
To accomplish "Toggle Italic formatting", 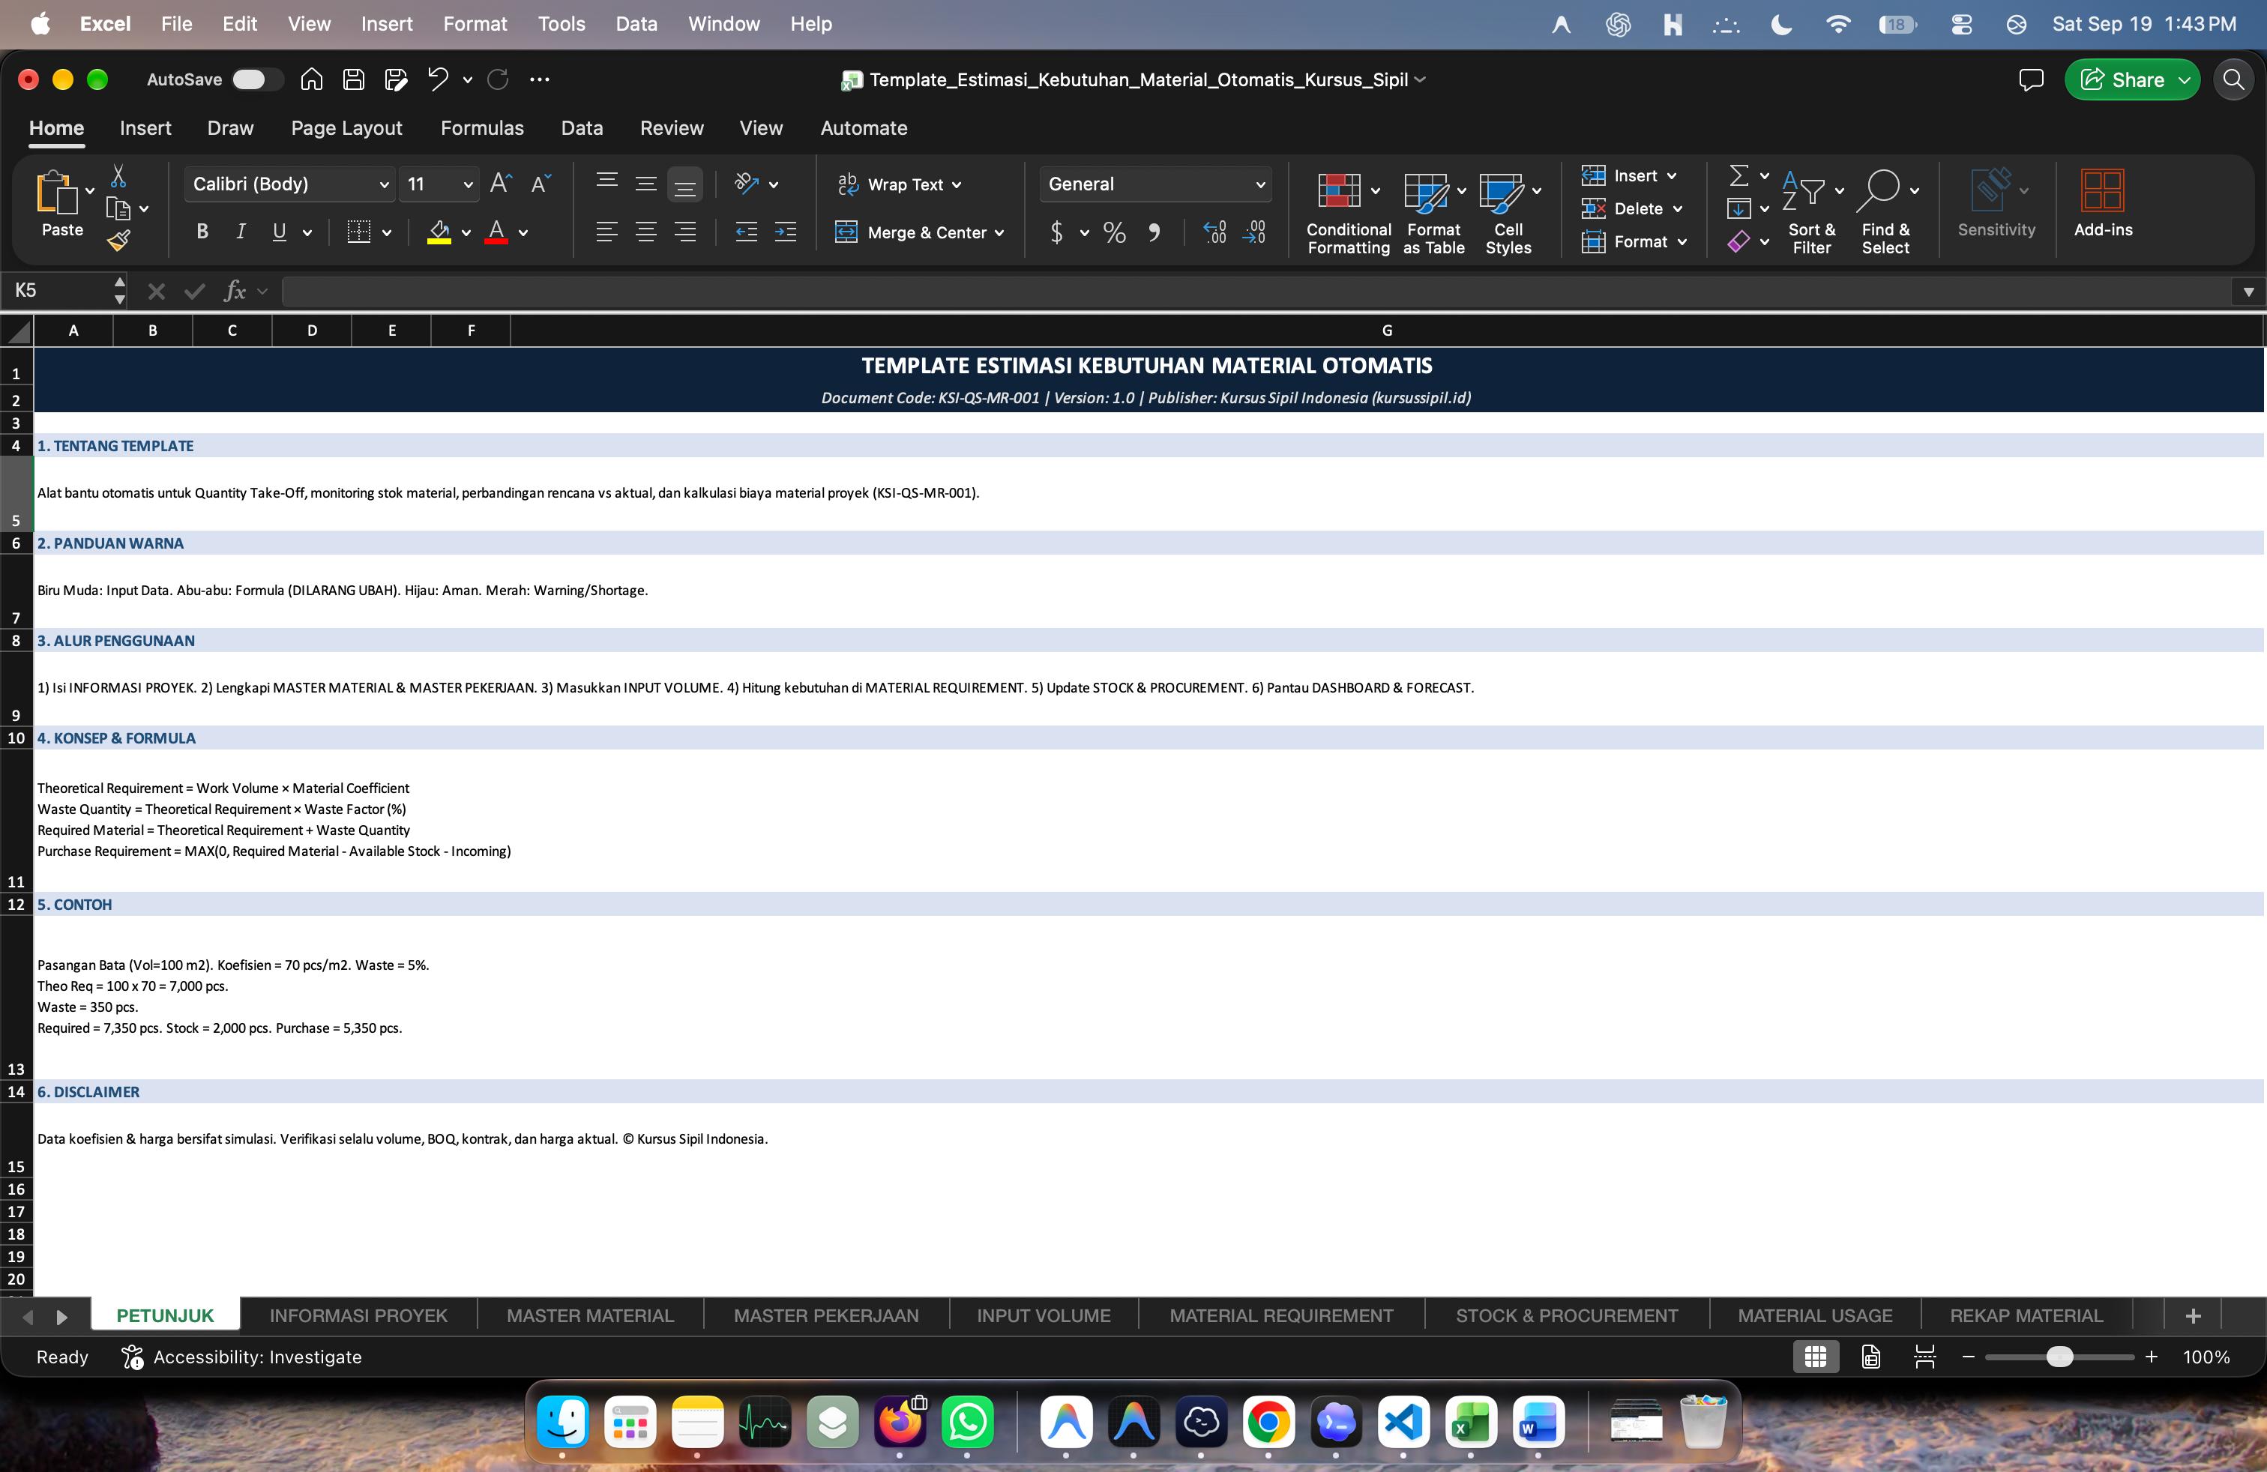I will 241,232.
